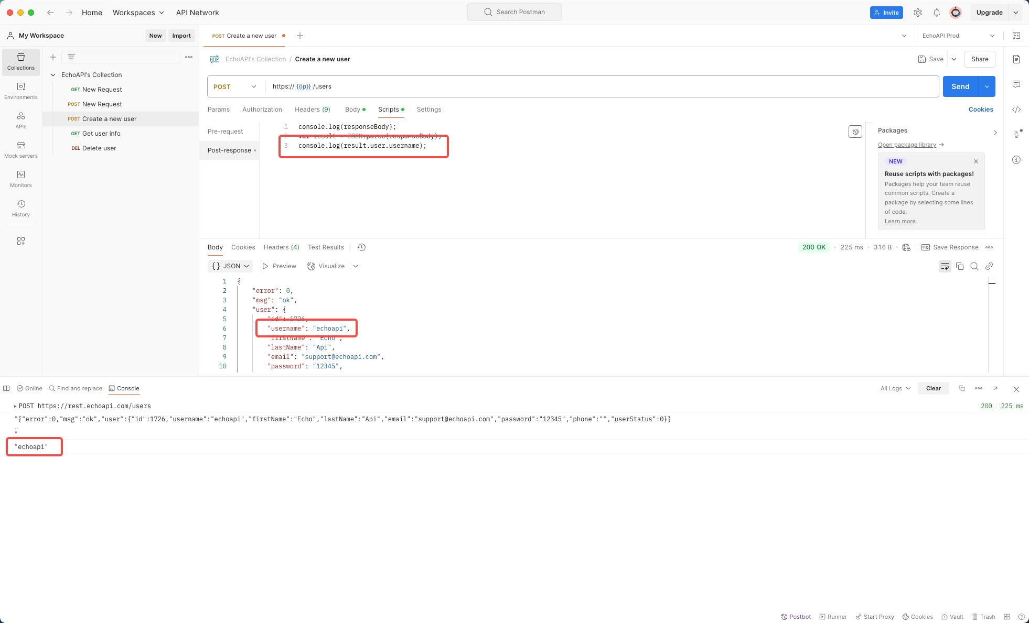
Task: Open the APIs sidebar panel
Action: pyautogui.click(x=21, y=121)
